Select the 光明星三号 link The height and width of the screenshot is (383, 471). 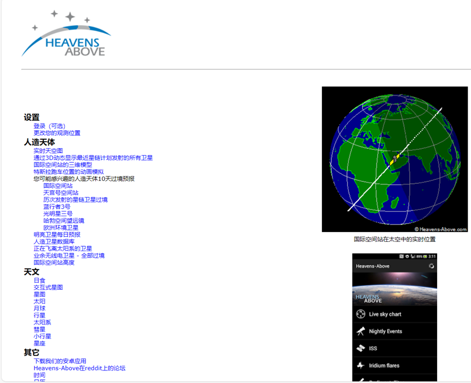click(58, 214)
